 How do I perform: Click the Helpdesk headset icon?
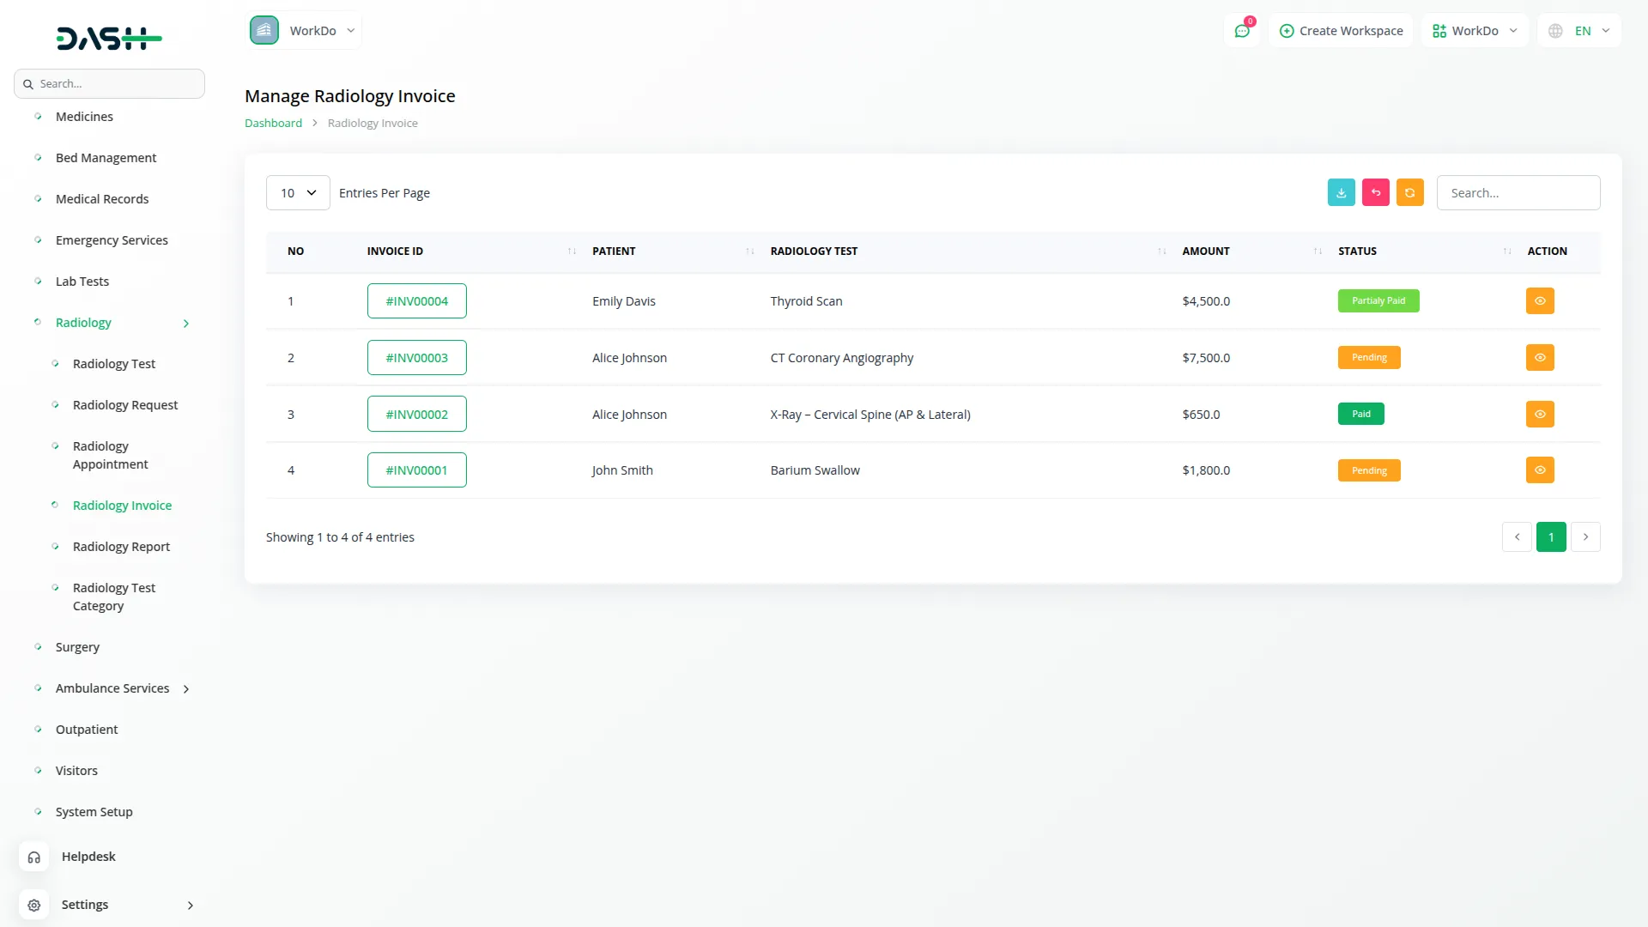point(34,857)
